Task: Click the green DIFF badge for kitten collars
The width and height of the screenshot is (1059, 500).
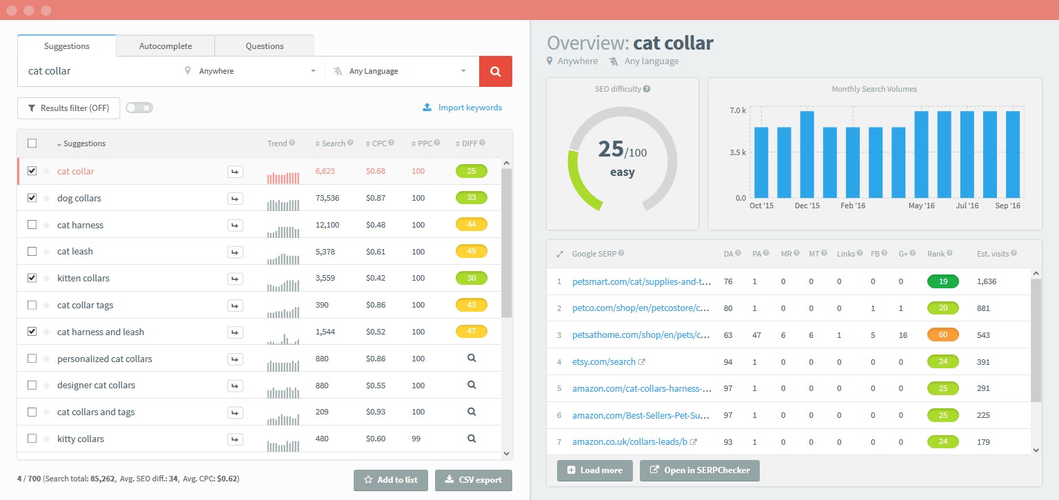Action: [472, 278]
